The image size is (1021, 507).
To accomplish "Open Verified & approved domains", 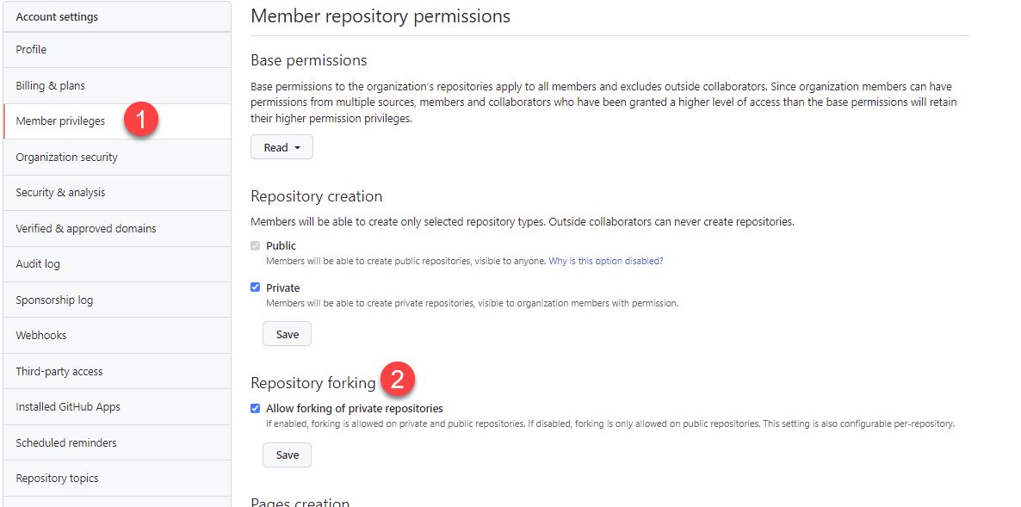I will coord(86,229).
